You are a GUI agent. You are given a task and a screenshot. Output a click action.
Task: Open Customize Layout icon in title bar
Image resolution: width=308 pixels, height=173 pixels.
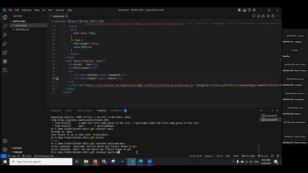(254, 10)
